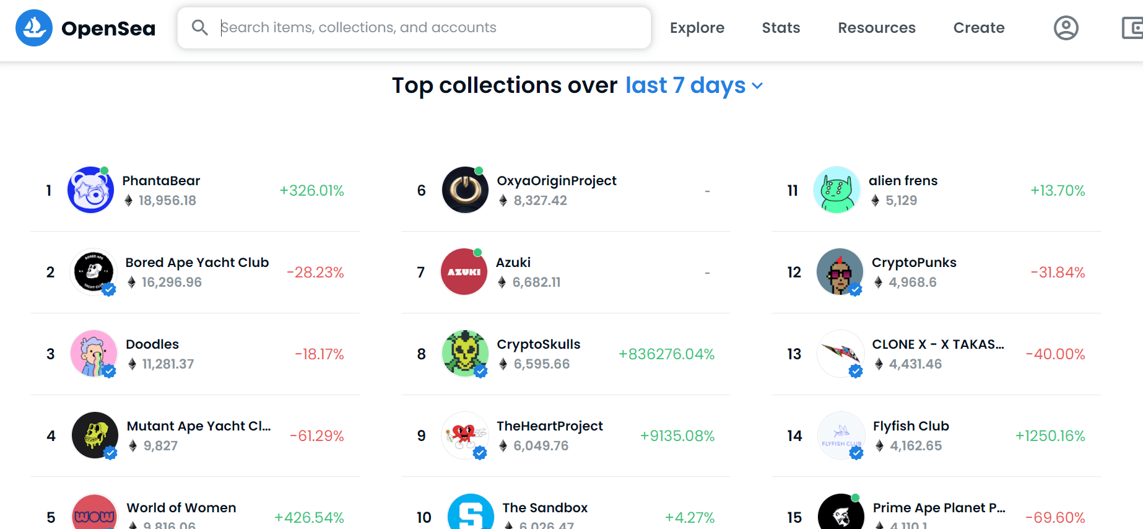Open the Prime Ape Planet avatar
The width and height of the screenshot is (1143, 529).
tap(841, 512)
